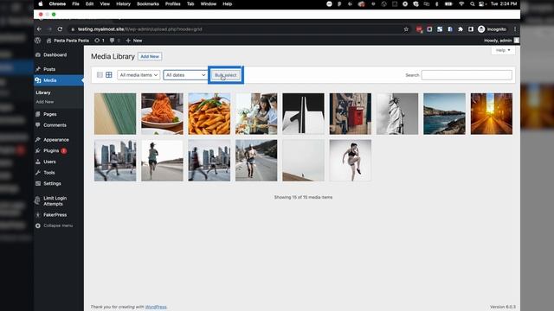Open Settings in the sidebar
Viewport: 554px width, 311px height.
(52, 183)
